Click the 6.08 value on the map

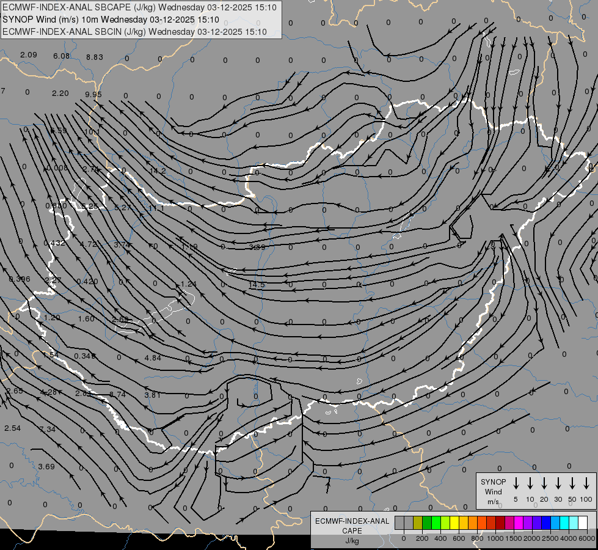tap(62, 56)
